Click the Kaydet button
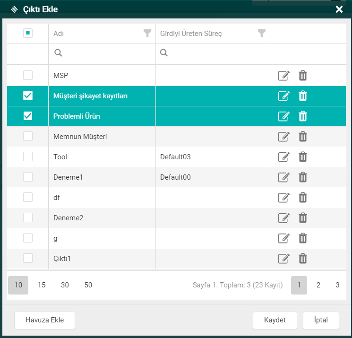This screenshot has width=352, height=338. 275,320
